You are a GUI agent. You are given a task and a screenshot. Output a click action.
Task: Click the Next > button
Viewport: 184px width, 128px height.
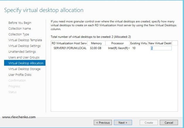tap(123, 122)
